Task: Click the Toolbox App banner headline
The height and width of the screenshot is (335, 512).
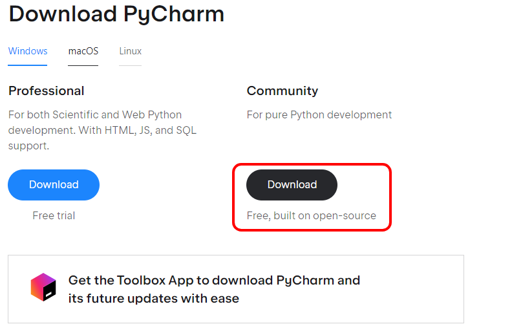Action: pyautogui.click(x=214, y=281)
